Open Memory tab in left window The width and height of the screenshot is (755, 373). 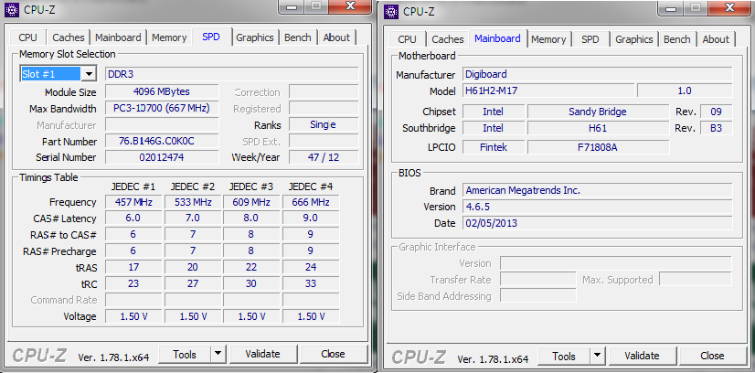tap(169, 37)
